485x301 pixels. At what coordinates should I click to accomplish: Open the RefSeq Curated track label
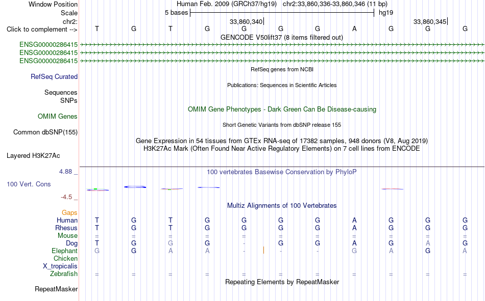click(x=54, y=76)
